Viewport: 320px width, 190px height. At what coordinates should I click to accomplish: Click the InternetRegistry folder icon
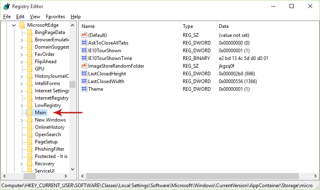30,98
